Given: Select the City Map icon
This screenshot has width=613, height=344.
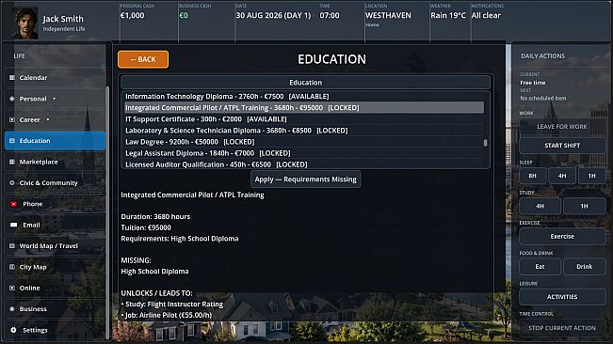Looking at the screenshot, I should click(x=12, y=267).
